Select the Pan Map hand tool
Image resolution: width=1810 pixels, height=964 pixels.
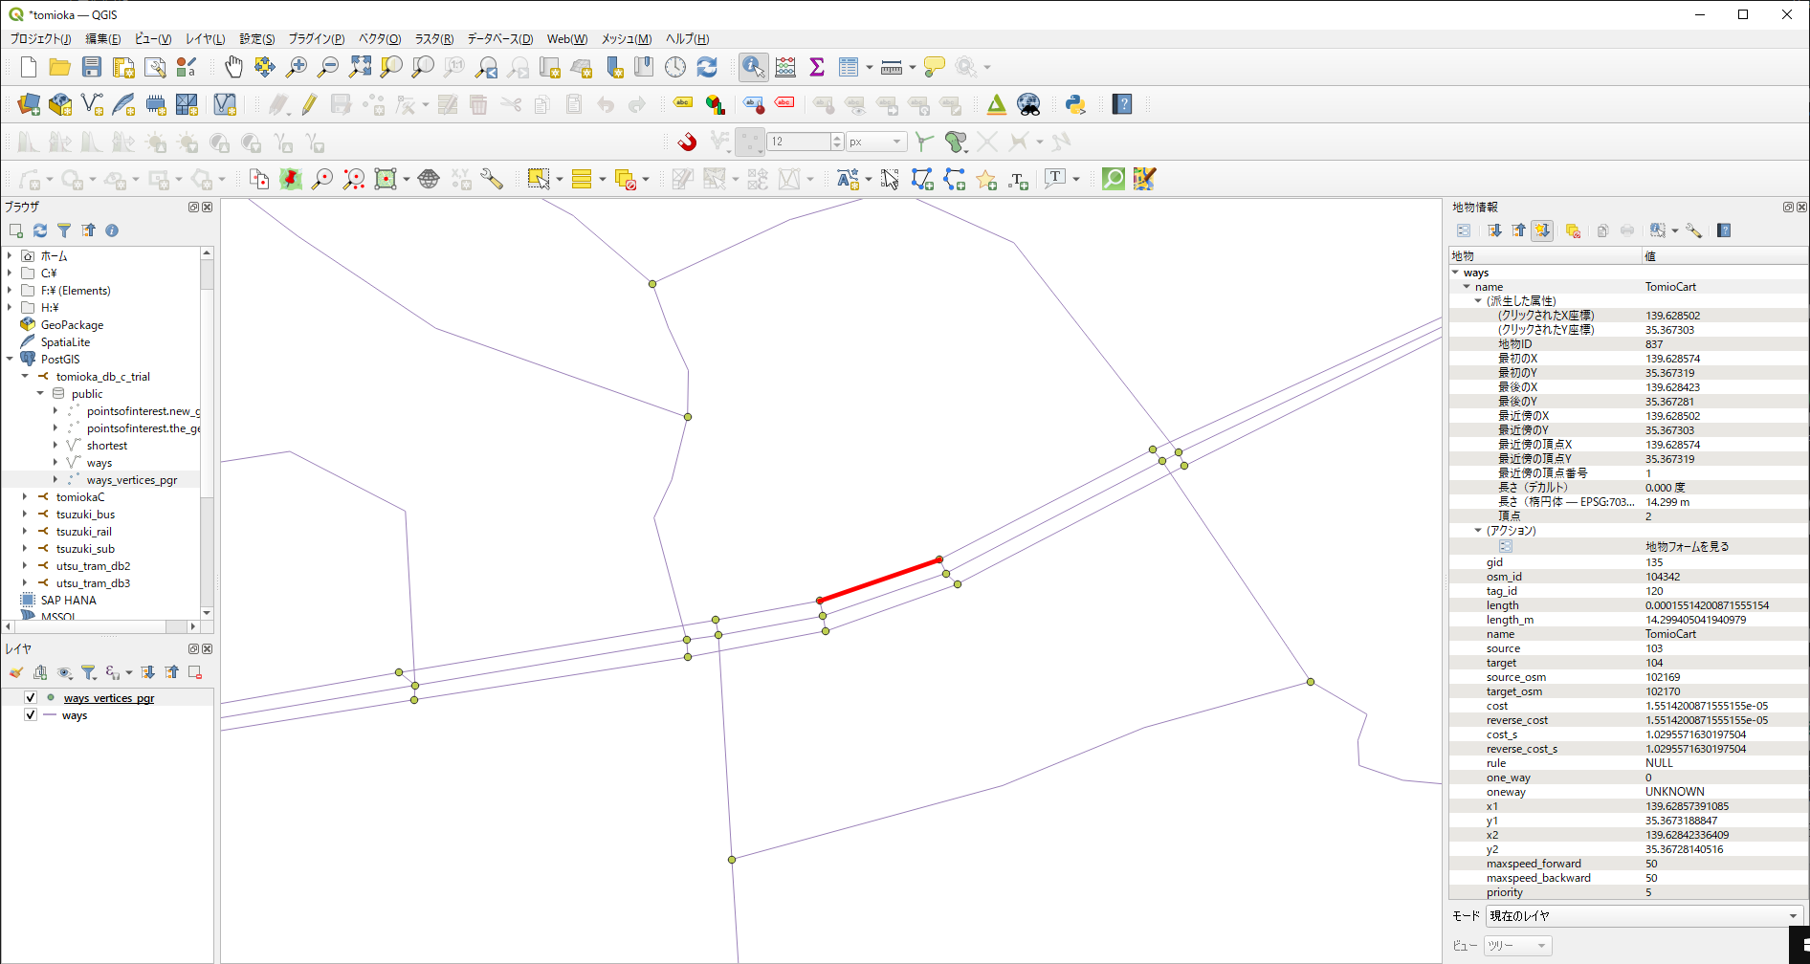tap(233, 67)
